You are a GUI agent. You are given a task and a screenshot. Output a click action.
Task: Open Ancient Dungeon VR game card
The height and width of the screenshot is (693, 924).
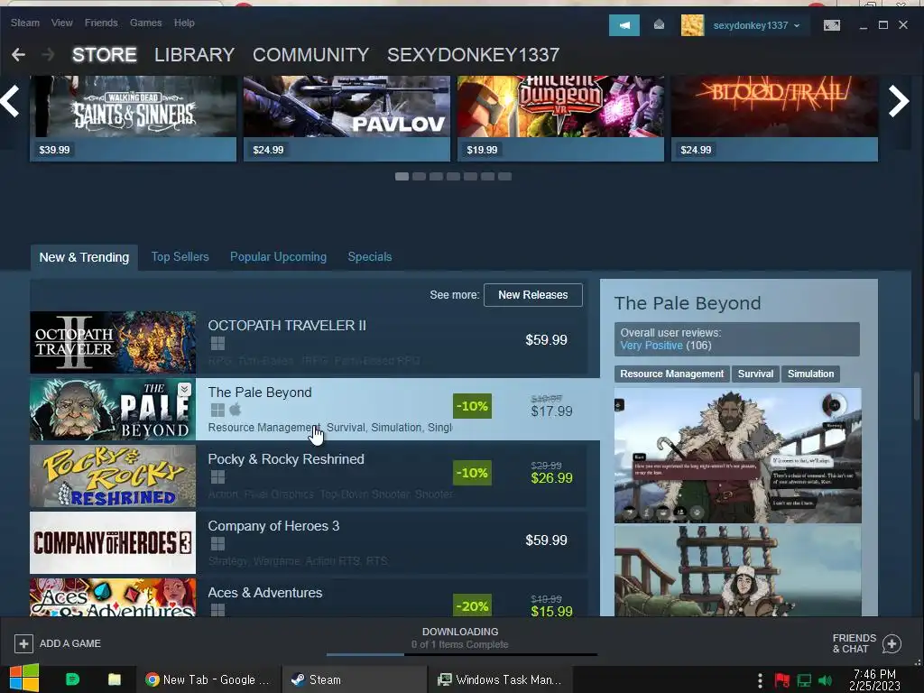pos(560,118)
